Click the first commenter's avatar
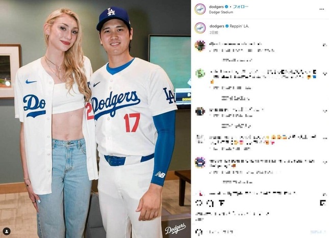 point(200,46)
